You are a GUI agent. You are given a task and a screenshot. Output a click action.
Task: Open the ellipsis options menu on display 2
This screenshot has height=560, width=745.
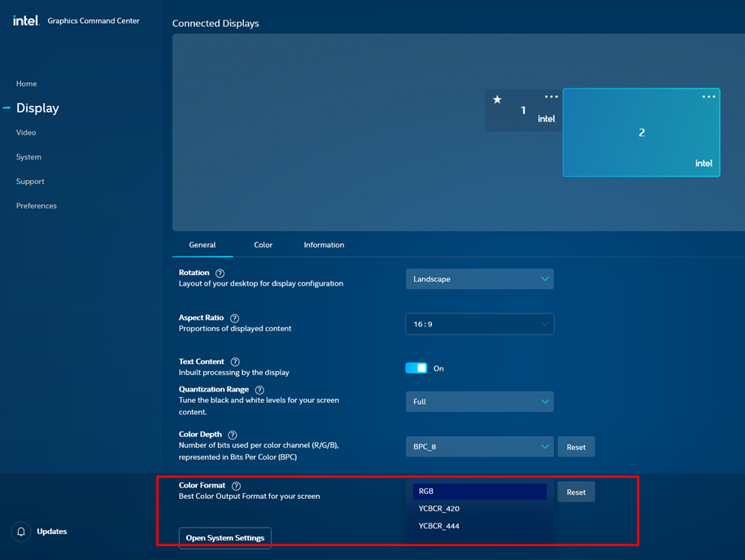tap(708, 96)
